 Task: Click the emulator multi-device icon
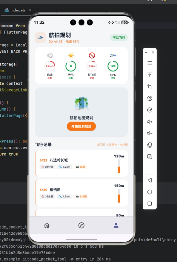(x=150, y=157)
